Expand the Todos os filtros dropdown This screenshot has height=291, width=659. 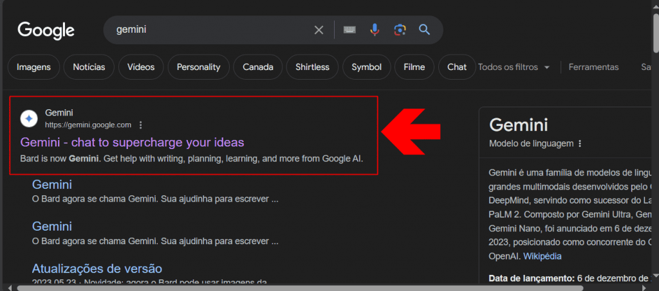[x=514, y=67]
